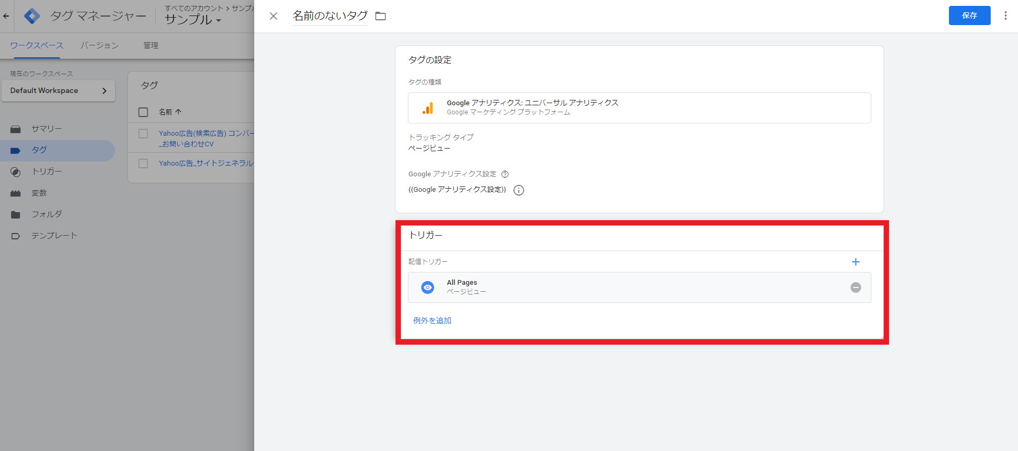Edit the 名前のないタグ title field
The height and width of the screenshot is (451, 1018).
tap(330, 16)
